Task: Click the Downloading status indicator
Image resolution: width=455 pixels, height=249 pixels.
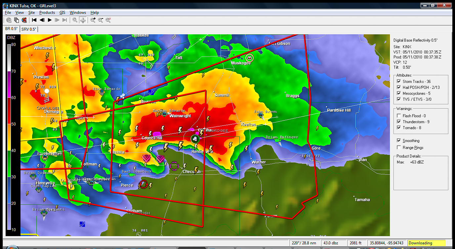Action: coord(426,243)
